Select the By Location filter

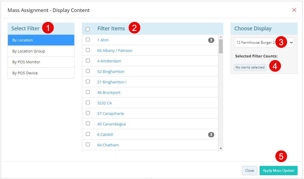[41, 40]
